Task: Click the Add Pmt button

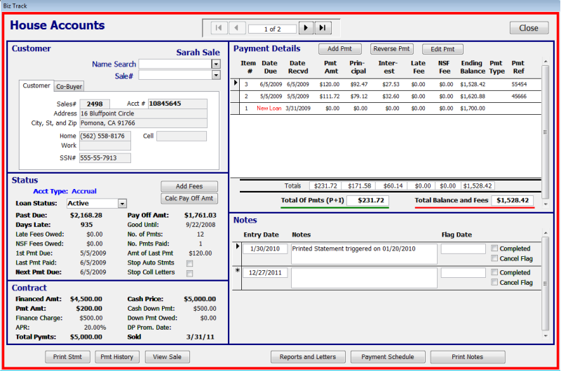Action: pyautogui.click(x=339, y=49)
